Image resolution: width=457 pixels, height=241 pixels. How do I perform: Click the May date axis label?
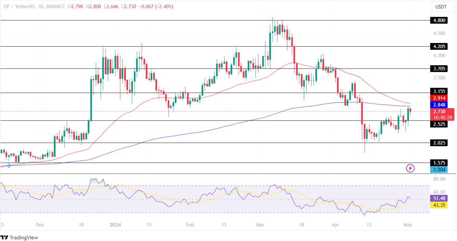[x=408, y=225]
